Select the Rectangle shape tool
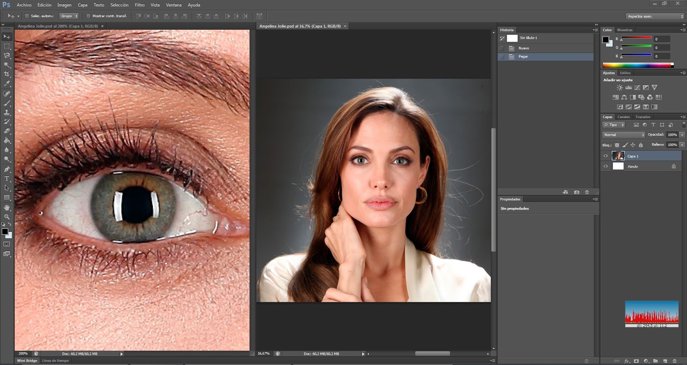 (x=7, y=198)
